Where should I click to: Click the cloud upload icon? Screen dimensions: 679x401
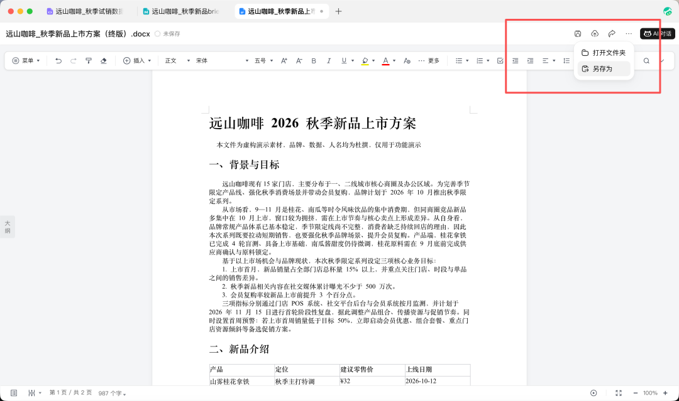595,34
